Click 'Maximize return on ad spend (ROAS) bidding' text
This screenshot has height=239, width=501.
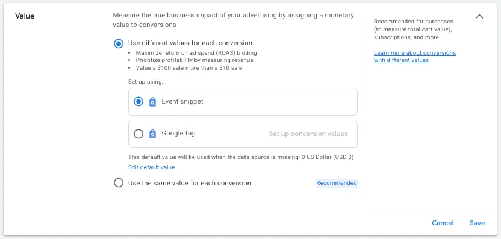click(196, 53)
